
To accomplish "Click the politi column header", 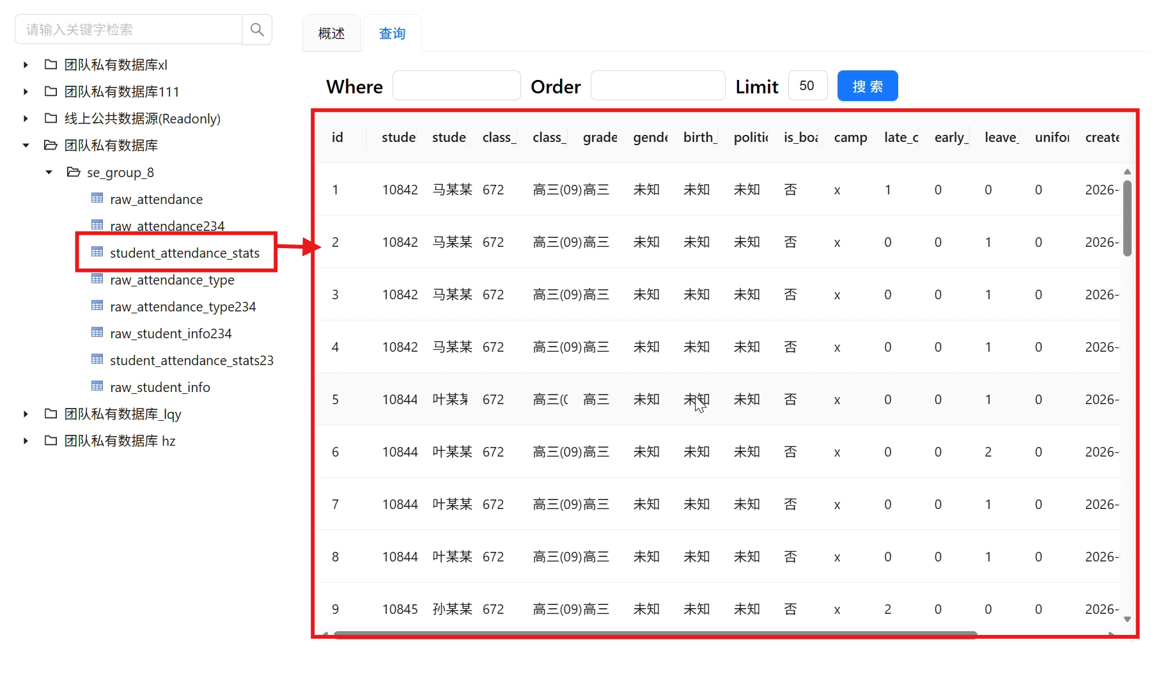I will [751, 137].
